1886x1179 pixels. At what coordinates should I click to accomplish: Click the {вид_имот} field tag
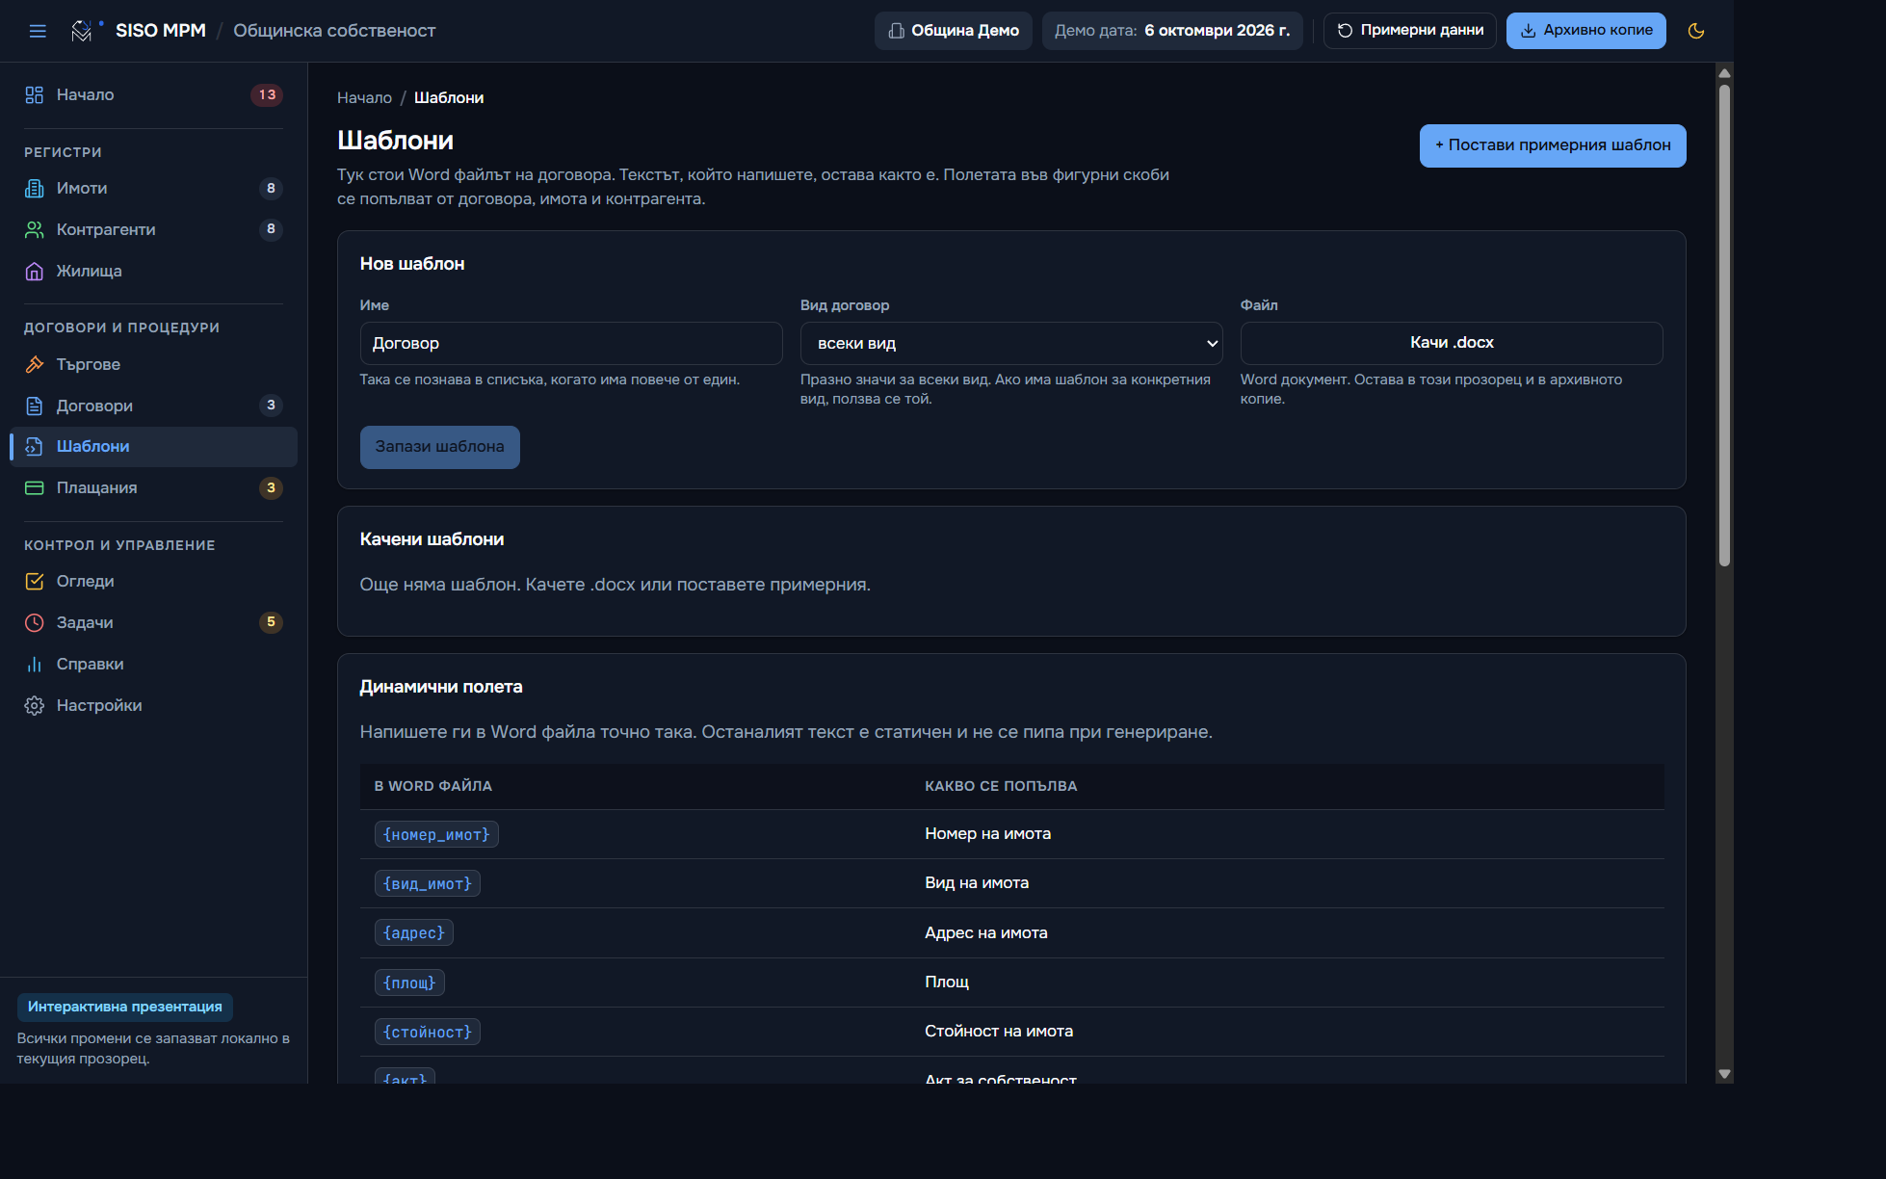tap(428, 883)
